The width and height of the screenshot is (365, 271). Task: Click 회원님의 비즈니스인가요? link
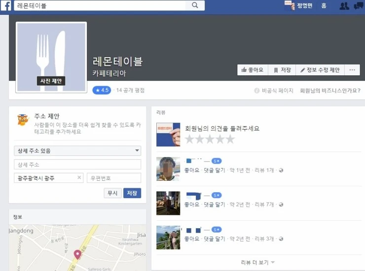(330, 91)
